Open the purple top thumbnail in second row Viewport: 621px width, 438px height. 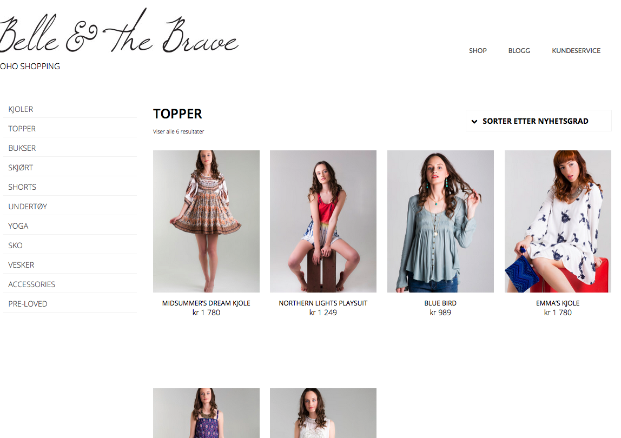tap(206, 413)
